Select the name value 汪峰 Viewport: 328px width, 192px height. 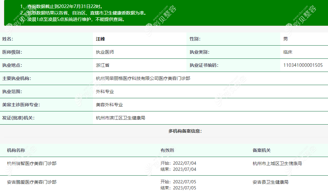click(100, 39)
